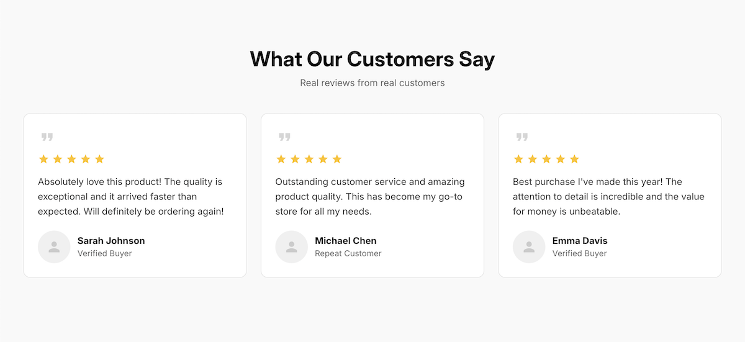The height and width of the screenshot is (342, 745).
Task: Click quote mark icon in Michael Chen's review
Action: point(284,137)
